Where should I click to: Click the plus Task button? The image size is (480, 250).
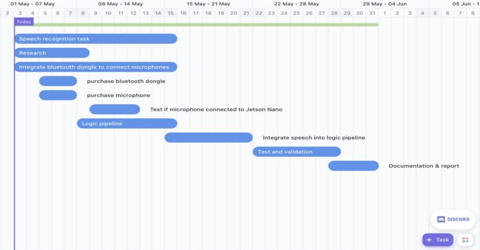click(x=438, y=240)
